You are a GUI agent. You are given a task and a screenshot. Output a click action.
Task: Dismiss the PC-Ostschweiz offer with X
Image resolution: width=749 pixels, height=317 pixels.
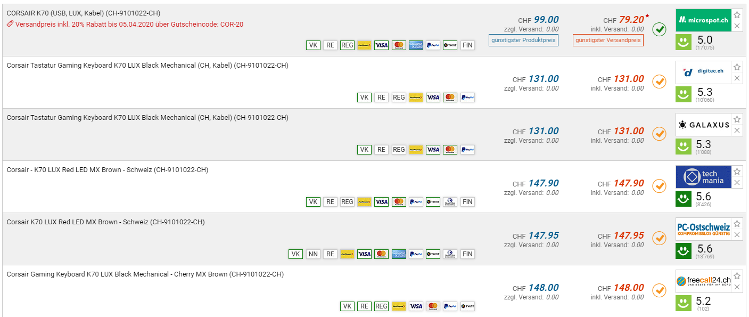[x=737, y=235]
